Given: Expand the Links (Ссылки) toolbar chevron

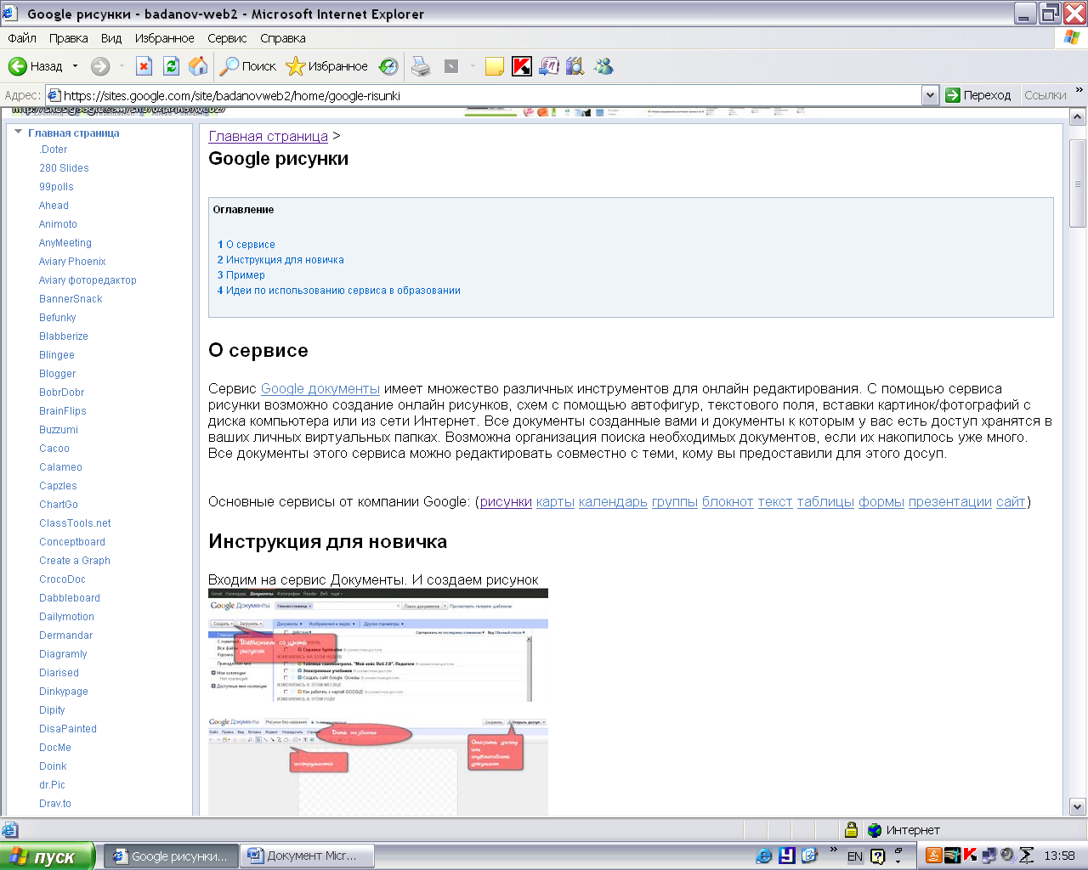Looking at the screenshot, I should coord(1079,90).
